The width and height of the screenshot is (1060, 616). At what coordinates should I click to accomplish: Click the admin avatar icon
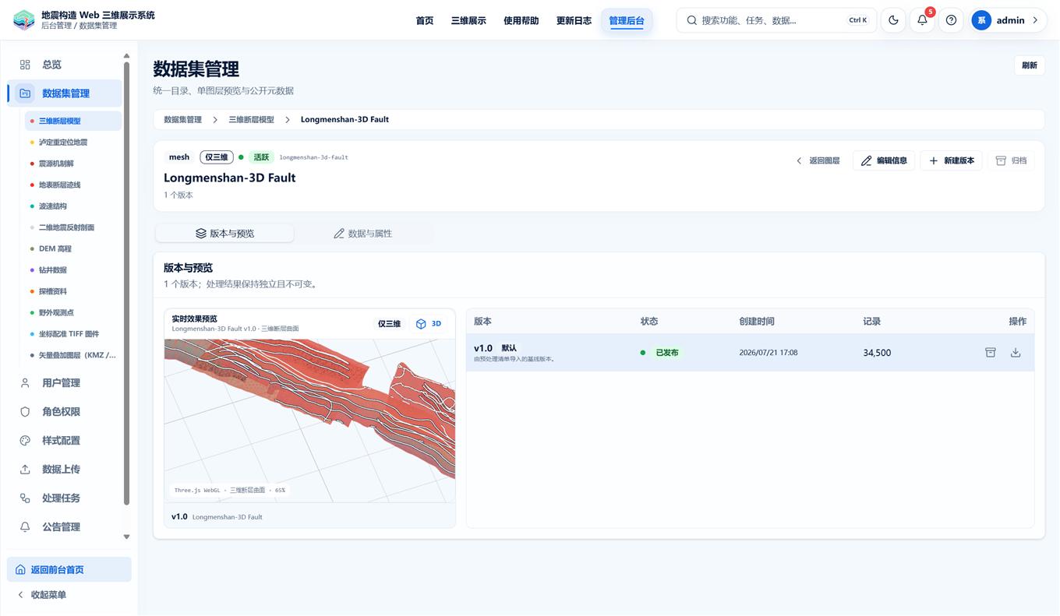pos(981,20)
